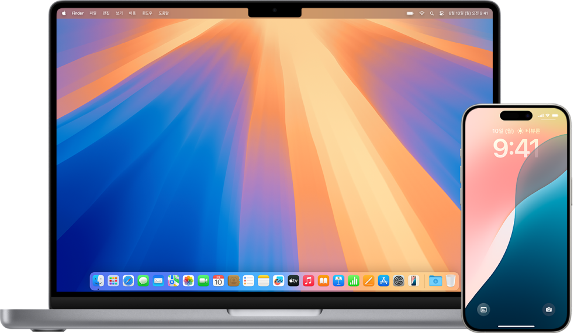This screenshot has width=574, height=333.
Task: Launch Maps from the dock
Action: [173, 281]
